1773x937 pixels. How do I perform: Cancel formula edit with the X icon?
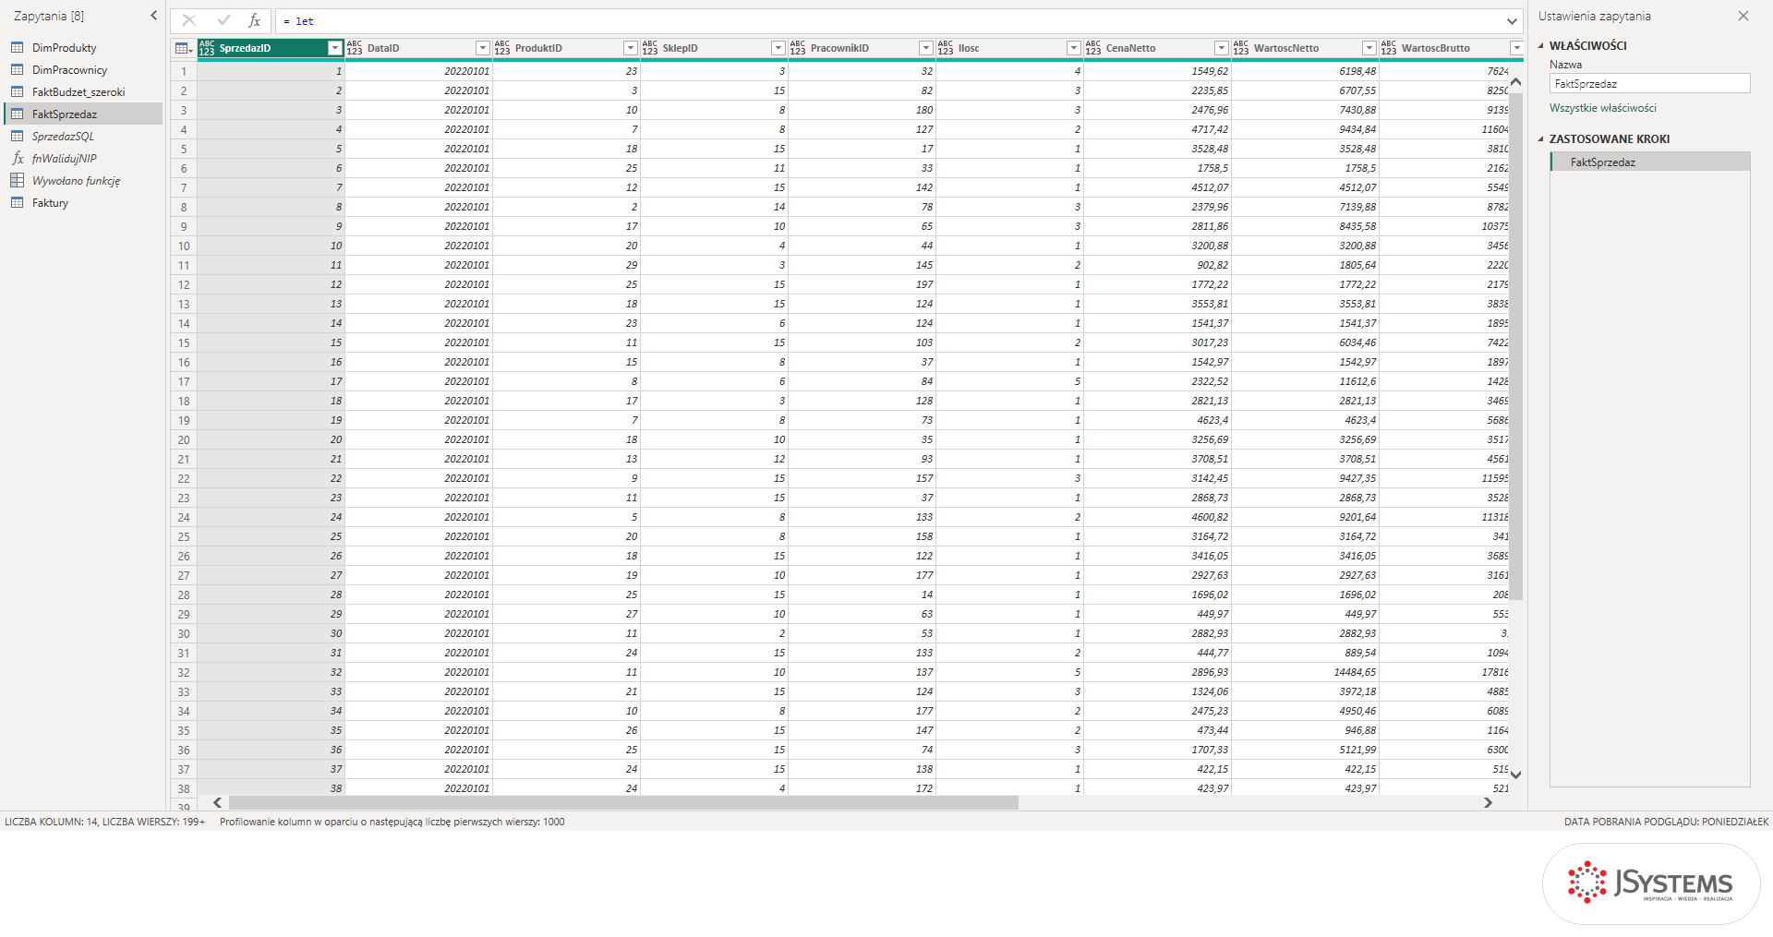tap(188, 20)
